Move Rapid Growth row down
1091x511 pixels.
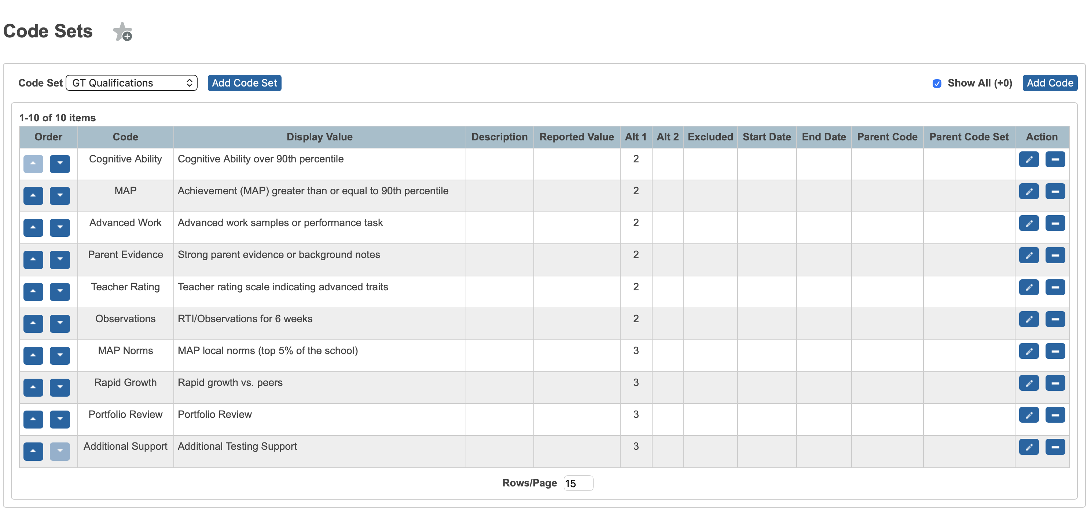[60, 387]
